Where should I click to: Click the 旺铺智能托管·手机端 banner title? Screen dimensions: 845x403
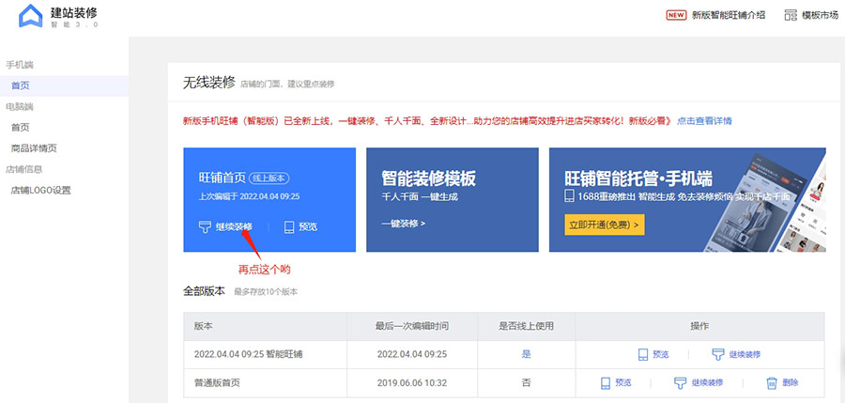pos(638,178)
